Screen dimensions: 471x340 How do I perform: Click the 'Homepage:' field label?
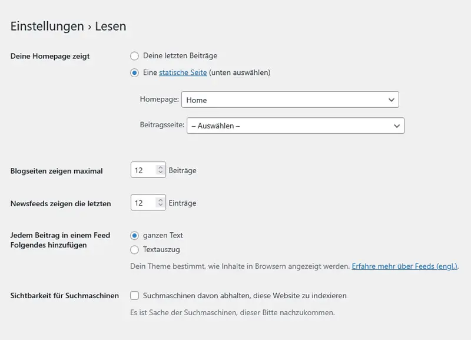[x=159, y=99]
